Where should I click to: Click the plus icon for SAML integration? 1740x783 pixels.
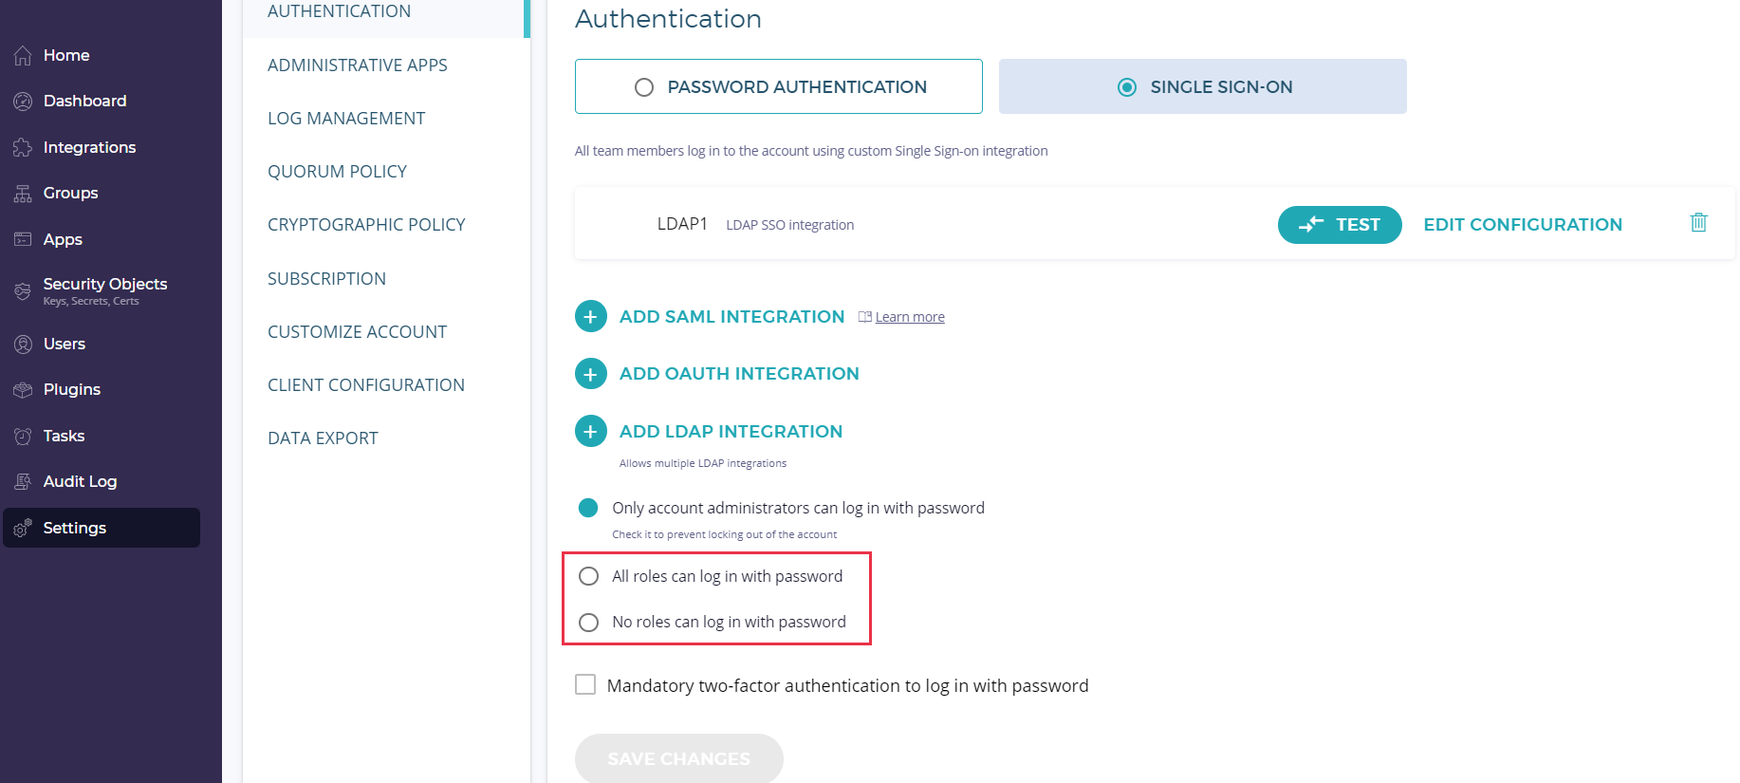pyautogui.click(x=590, y=316)
